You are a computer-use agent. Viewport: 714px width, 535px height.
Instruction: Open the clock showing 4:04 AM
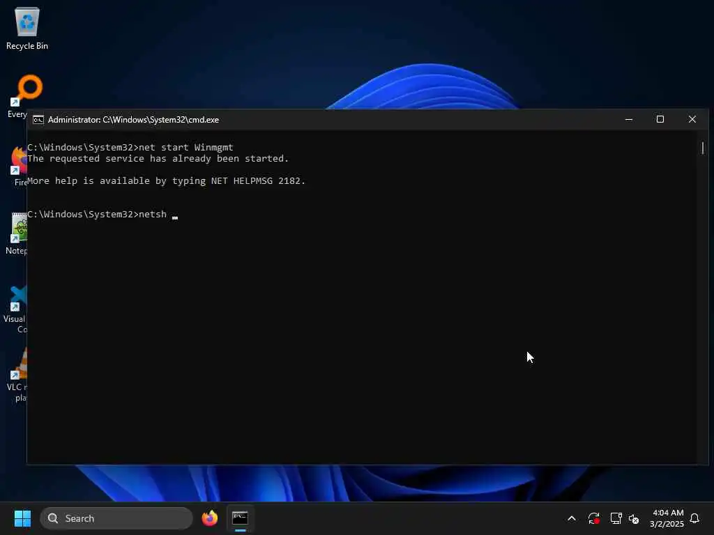pyautogui.click(x=667, y=518)
